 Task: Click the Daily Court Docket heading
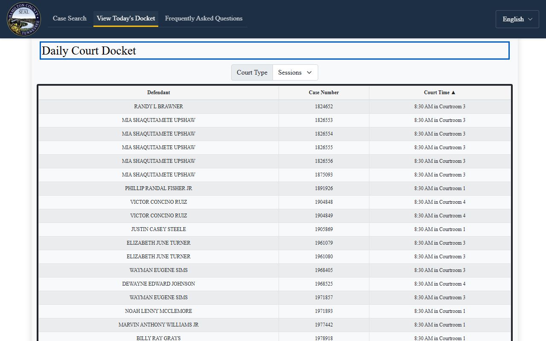pos(275,51)
